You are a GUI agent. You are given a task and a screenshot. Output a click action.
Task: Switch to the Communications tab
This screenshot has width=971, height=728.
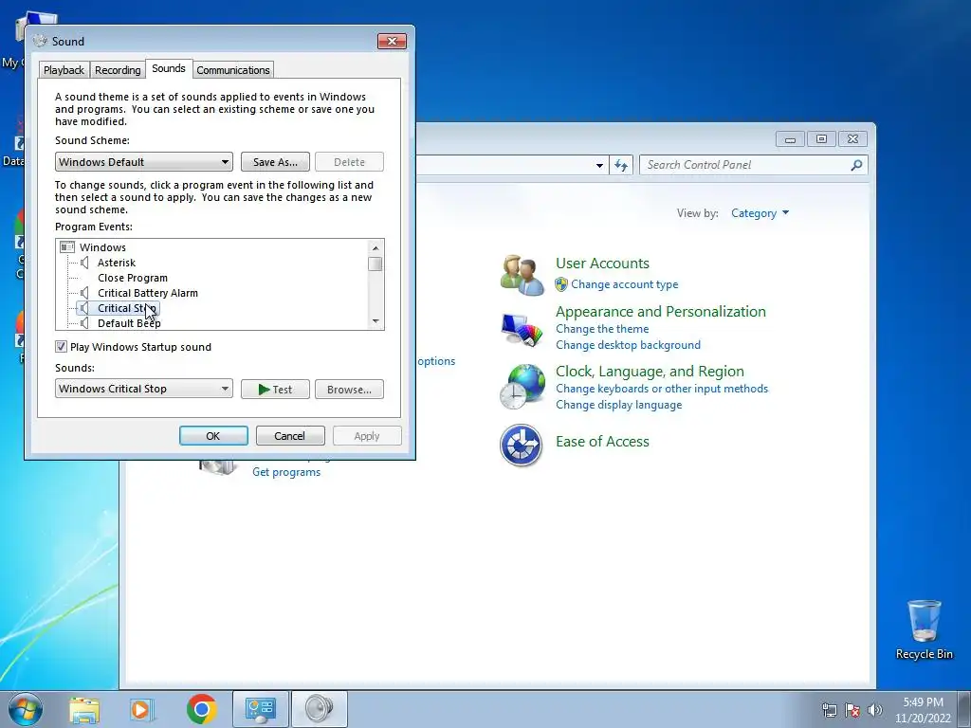pos(233,70)
